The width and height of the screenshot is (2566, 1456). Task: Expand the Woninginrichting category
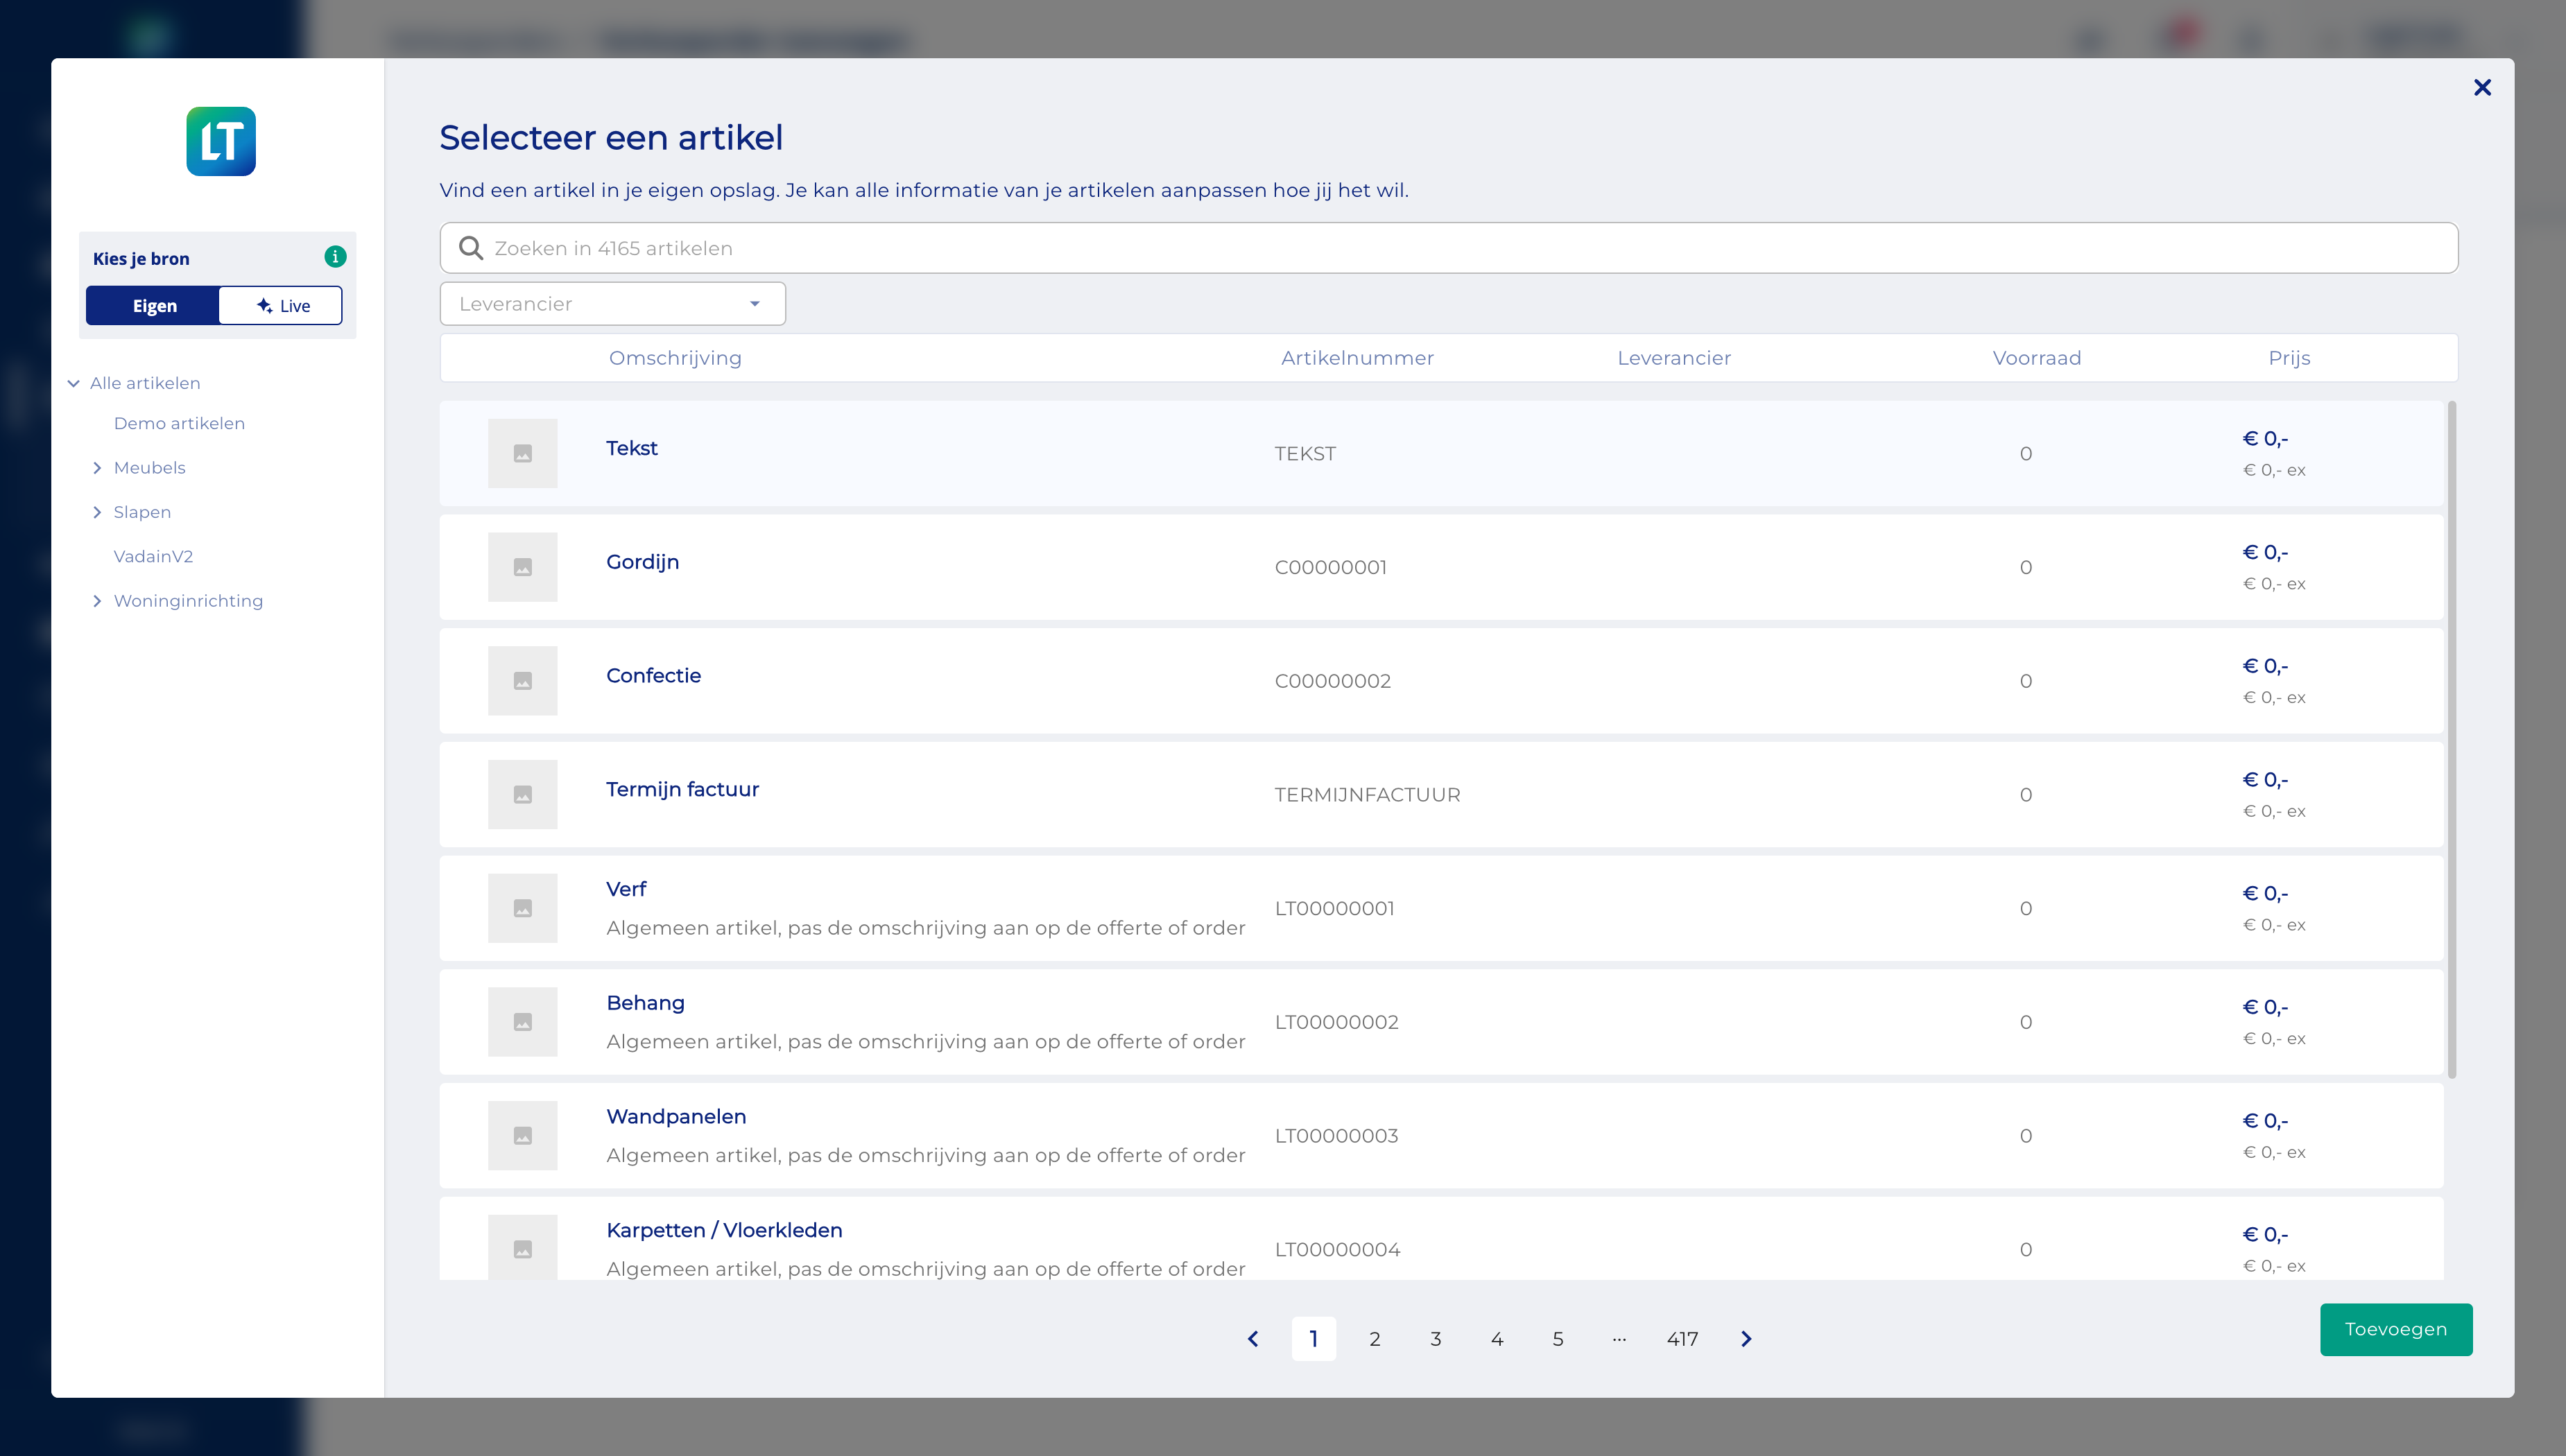tap(97, 601)
